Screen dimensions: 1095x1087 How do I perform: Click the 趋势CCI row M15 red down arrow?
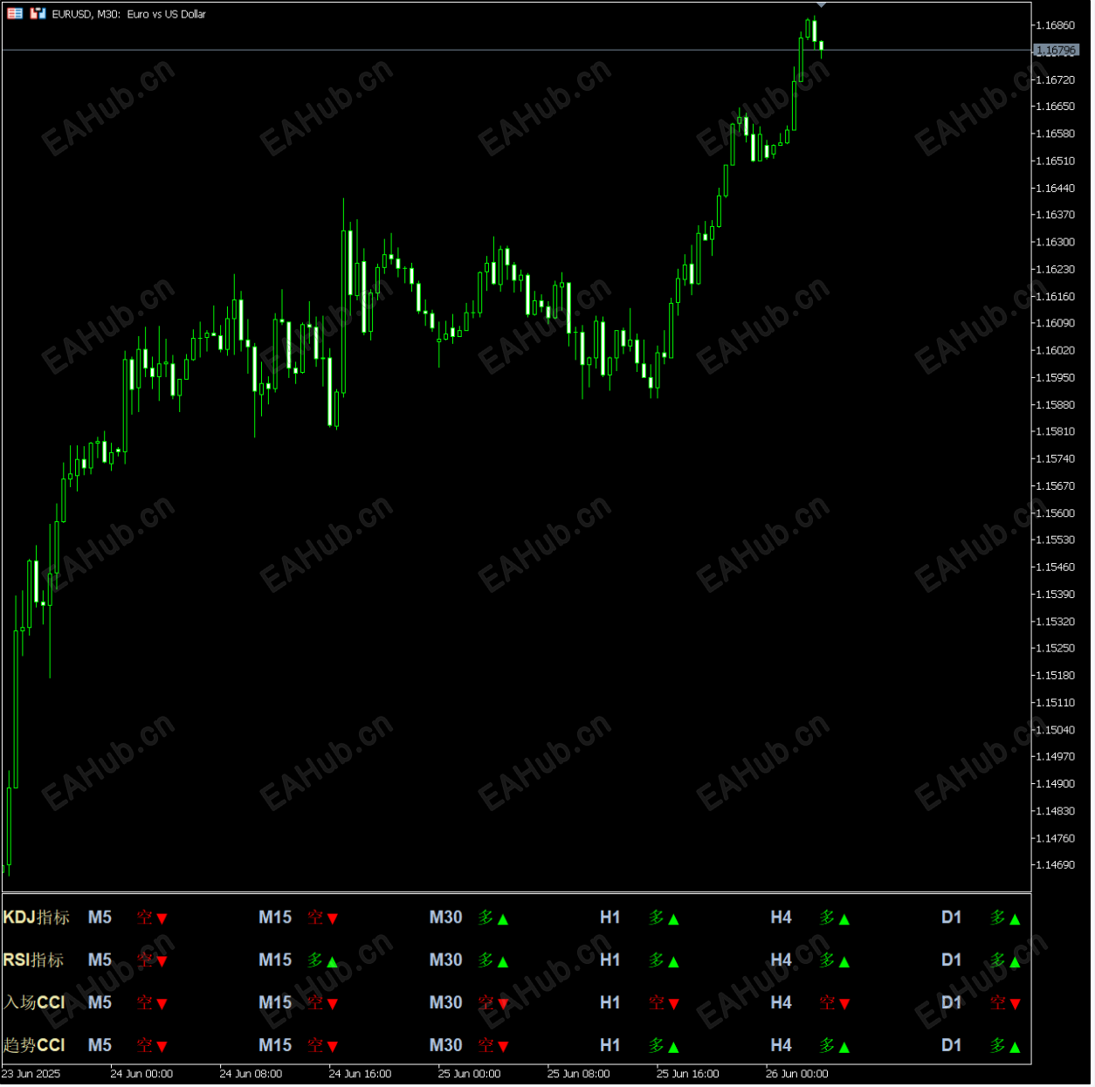coord(332,1047)
